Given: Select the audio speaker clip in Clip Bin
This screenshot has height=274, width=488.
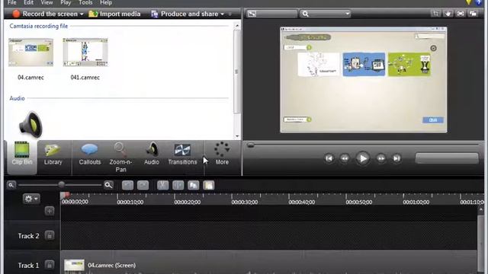Looking at the screenshot, I should click(x=30, y=125).
